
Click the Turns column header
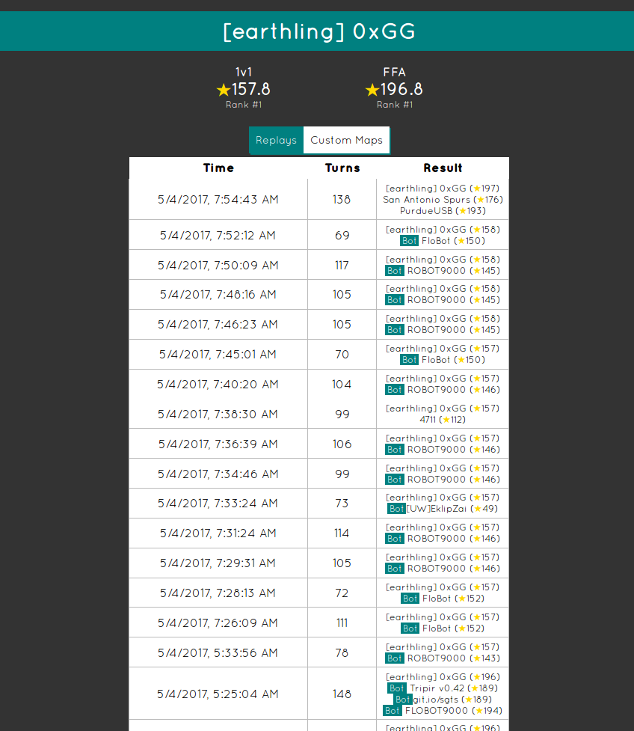click(342, 168)
